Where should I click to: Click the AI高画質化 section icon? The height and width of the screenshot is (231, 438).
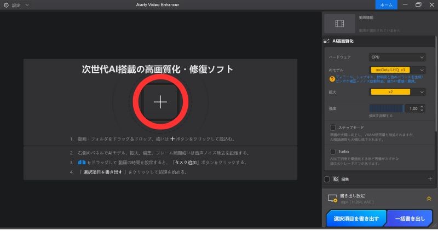(x=326, y=41)
